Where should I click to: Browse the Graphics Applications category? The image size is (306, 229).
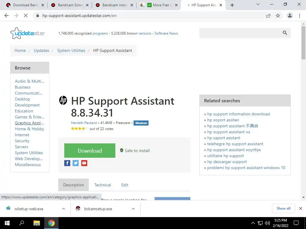point(29,123)
